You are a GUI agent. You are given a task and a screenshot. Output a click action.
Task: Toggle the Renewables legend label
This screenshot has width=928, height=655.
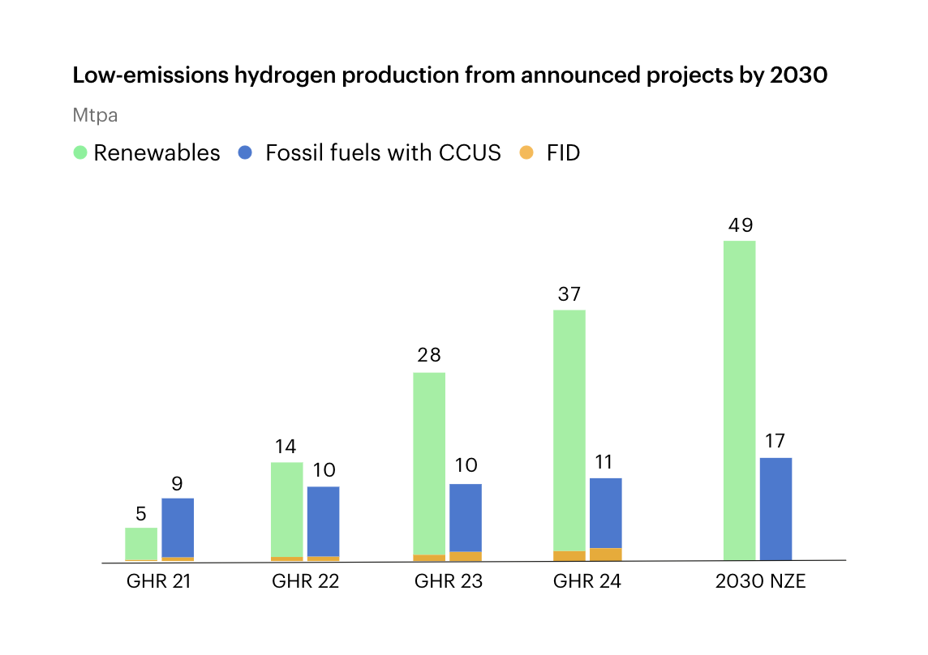tap(157, 152)
